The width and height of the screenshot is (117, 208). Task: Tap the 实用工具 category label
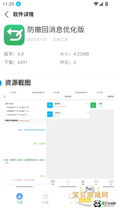click(60, 39)
